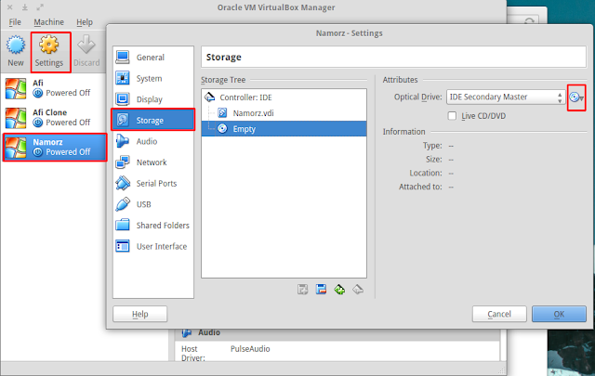The image size is (595, 376).
Task: Open the Display settings category
Action: pyautogui.click(x=152, y=99)
